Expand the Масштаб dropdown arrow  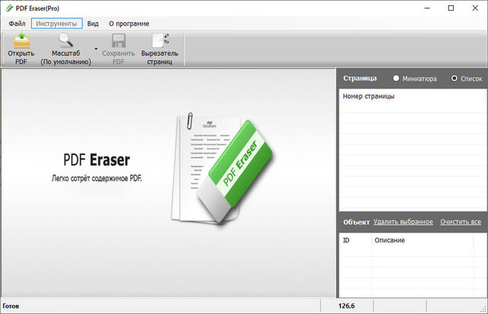click(x=96, y=49)
